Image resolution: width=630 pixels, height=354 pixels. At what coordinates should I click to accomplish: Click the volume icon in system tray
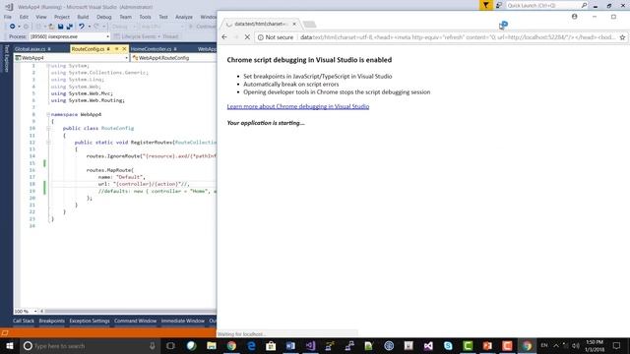[576, 345]
